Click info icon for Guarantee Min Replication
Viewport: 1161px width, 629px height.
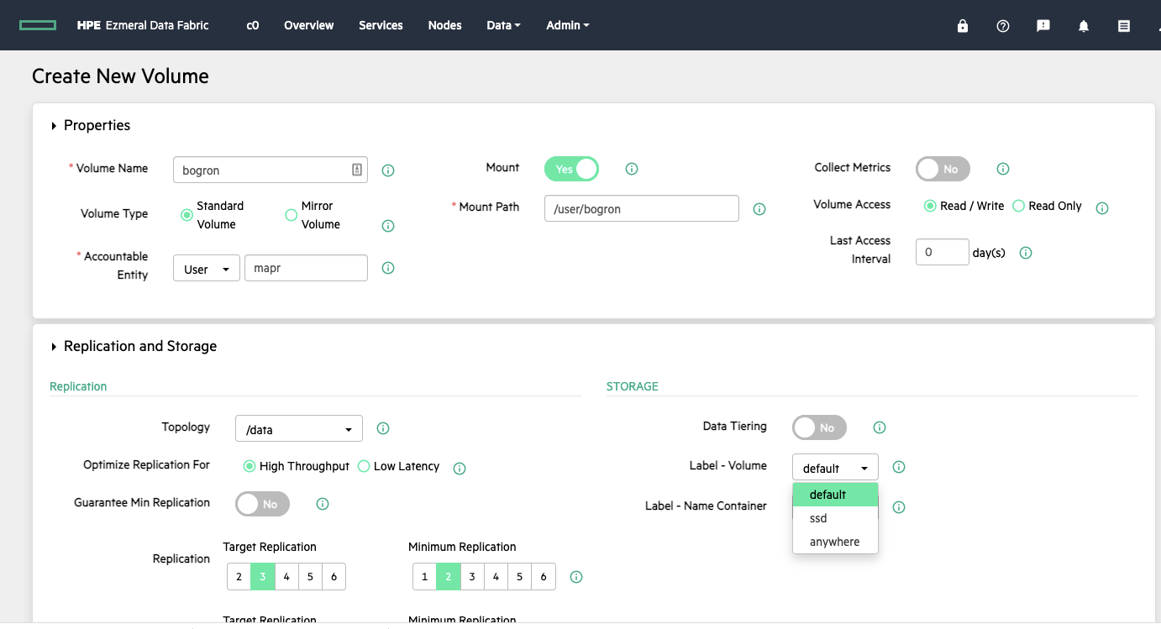(323, 504)
